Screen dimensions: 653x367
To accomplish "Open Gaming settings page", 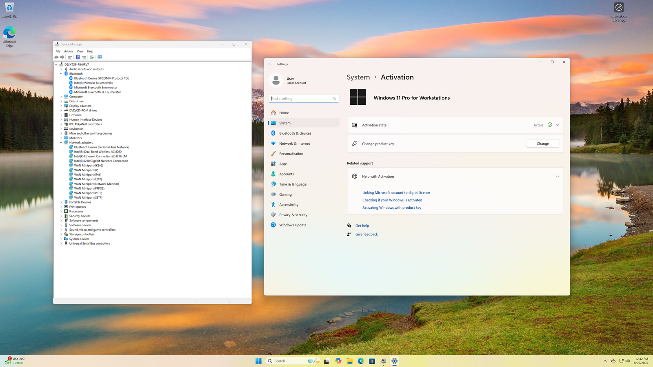I will click(x=304, y=195).
